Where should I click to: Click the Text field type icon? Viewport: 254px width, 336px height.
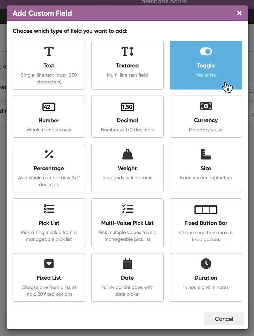49,52
